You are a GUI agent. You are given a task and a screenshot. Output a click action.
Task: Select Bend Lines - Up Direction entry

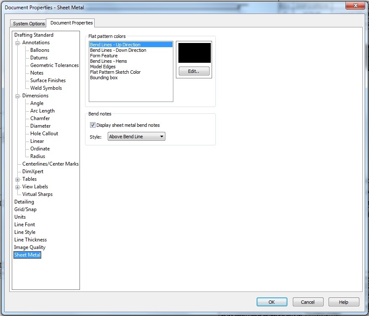pyautogui.click(x=131, y=45)
